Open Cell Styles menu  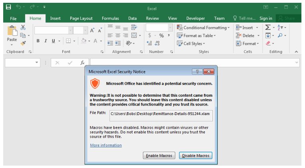click(191, 43)
